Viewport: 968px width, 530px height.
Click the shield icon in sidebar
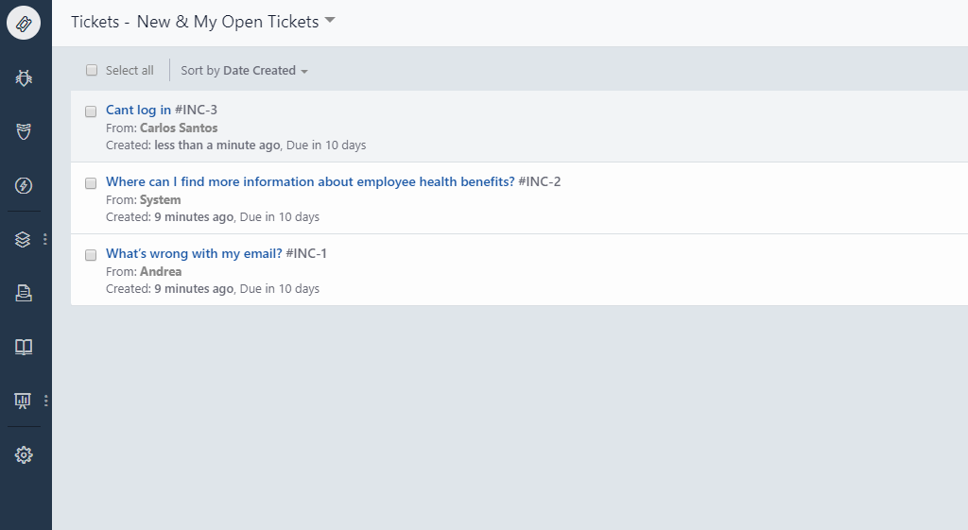coord(24,131)
